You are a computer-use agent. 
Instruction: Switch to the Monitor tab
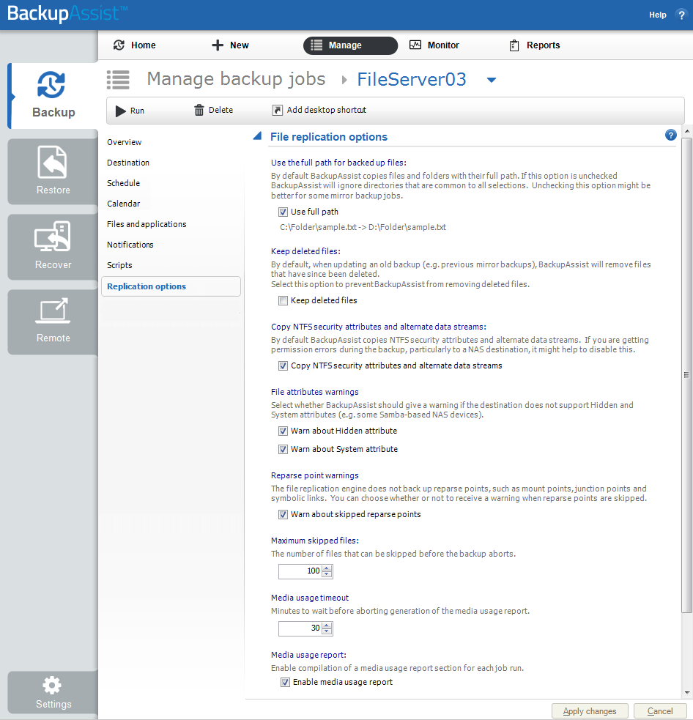[x=434, y=45]
